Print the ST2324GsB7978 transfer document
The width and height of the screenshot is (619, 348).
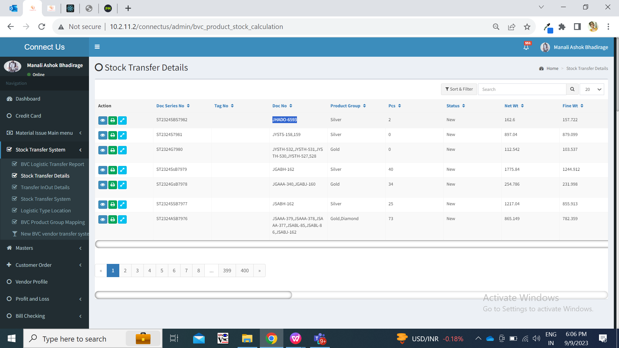click(113, 185)
